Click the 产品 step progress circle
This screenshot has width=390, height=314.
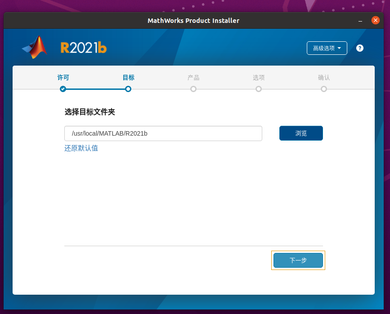(x=193, y=89)
